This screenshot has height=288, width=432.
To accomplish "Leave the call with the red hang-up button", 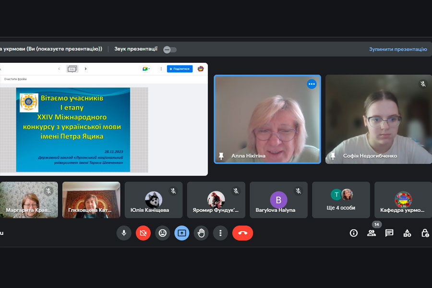I will click(242, 233).
